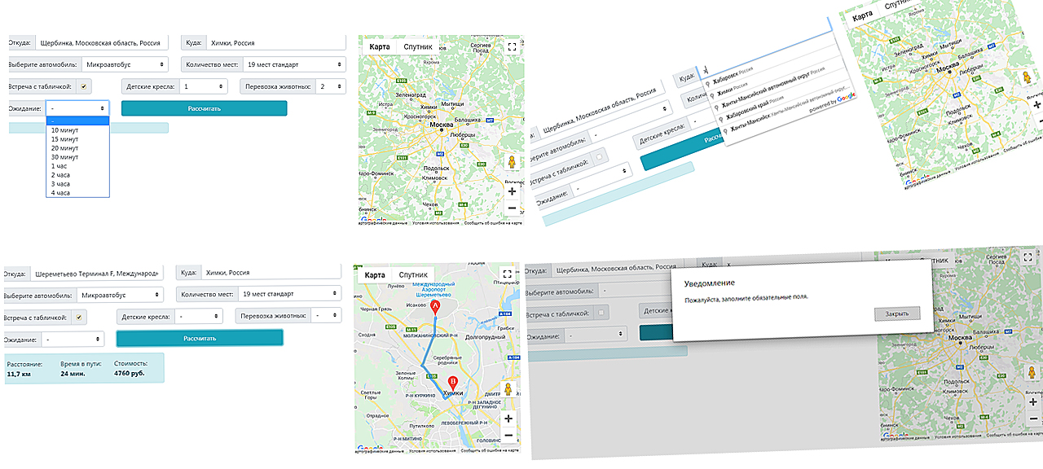Open fullscreen on the Шереметьево route map

pos(508,274)
